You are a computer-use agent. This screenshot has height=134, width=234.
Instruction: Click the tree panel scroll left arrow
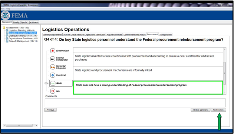tap(4, 125)
